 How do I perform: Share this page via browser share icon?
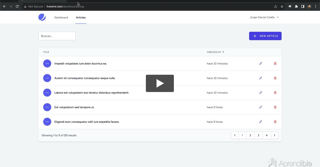(275, 6)
